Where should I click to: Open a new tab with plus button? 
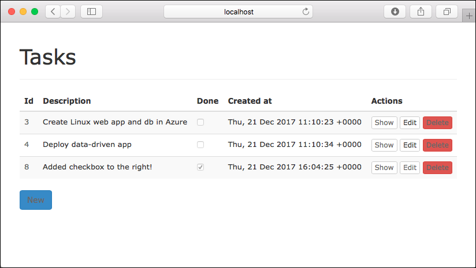[469, 17]
